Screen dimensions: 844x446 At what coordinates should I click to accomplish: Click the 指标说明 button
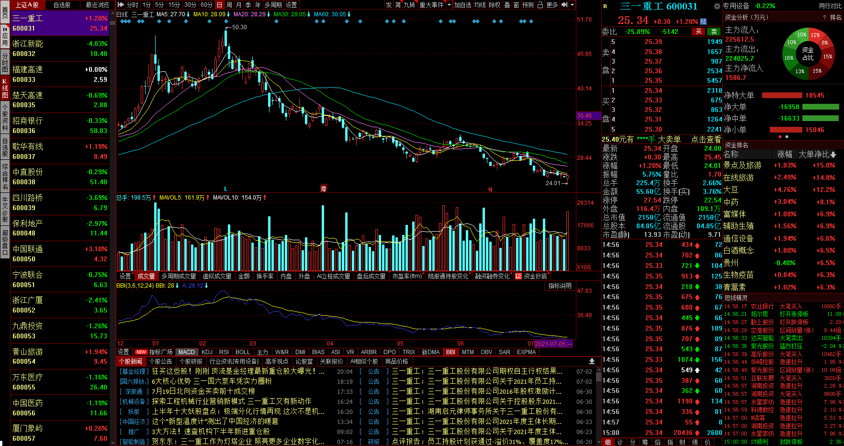(x=560, y=286)
